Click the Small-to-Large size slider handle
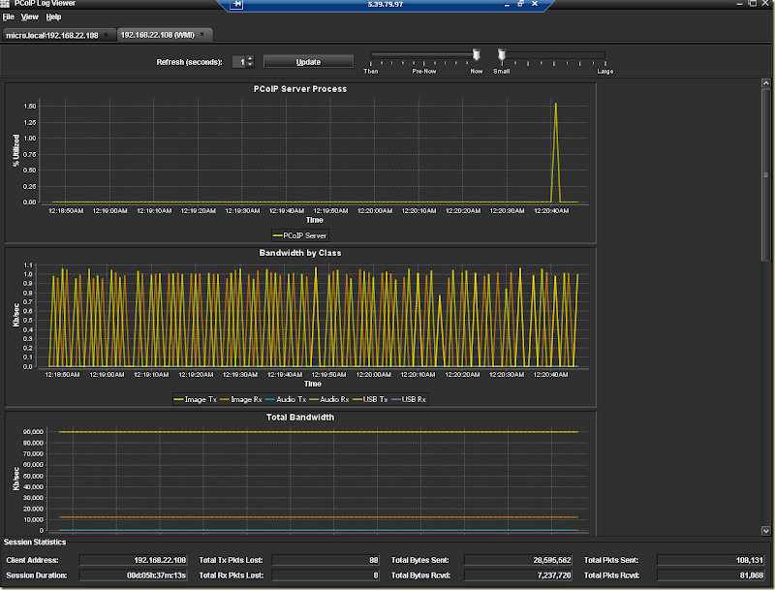 [x=501, y=55]
